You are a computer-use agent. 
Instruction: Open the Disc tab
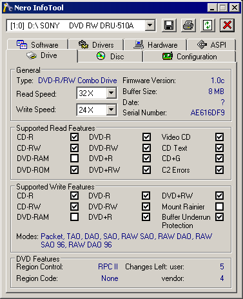[x=110, y=57]
